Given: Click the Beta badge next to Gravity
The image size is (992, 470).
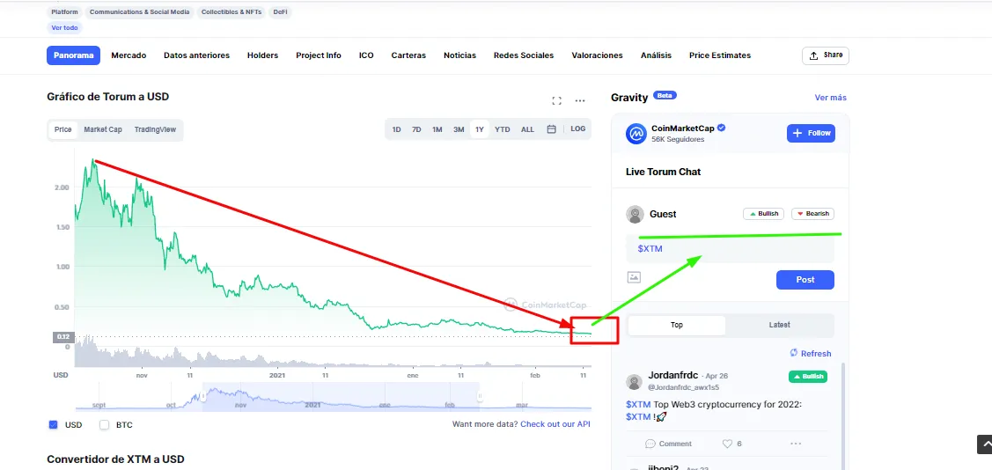Looking at the screenshot, I should click(665, 96).
